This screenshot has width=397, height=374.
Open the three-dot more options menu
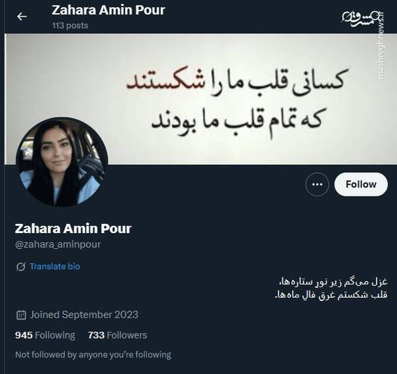[317, 184]
